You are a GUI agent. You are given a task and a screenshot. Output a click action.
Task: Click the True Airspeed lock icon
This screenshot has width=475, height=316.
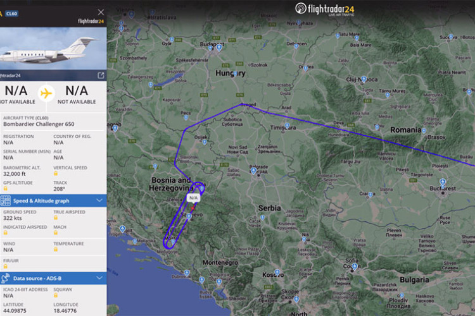coord(56,217)
